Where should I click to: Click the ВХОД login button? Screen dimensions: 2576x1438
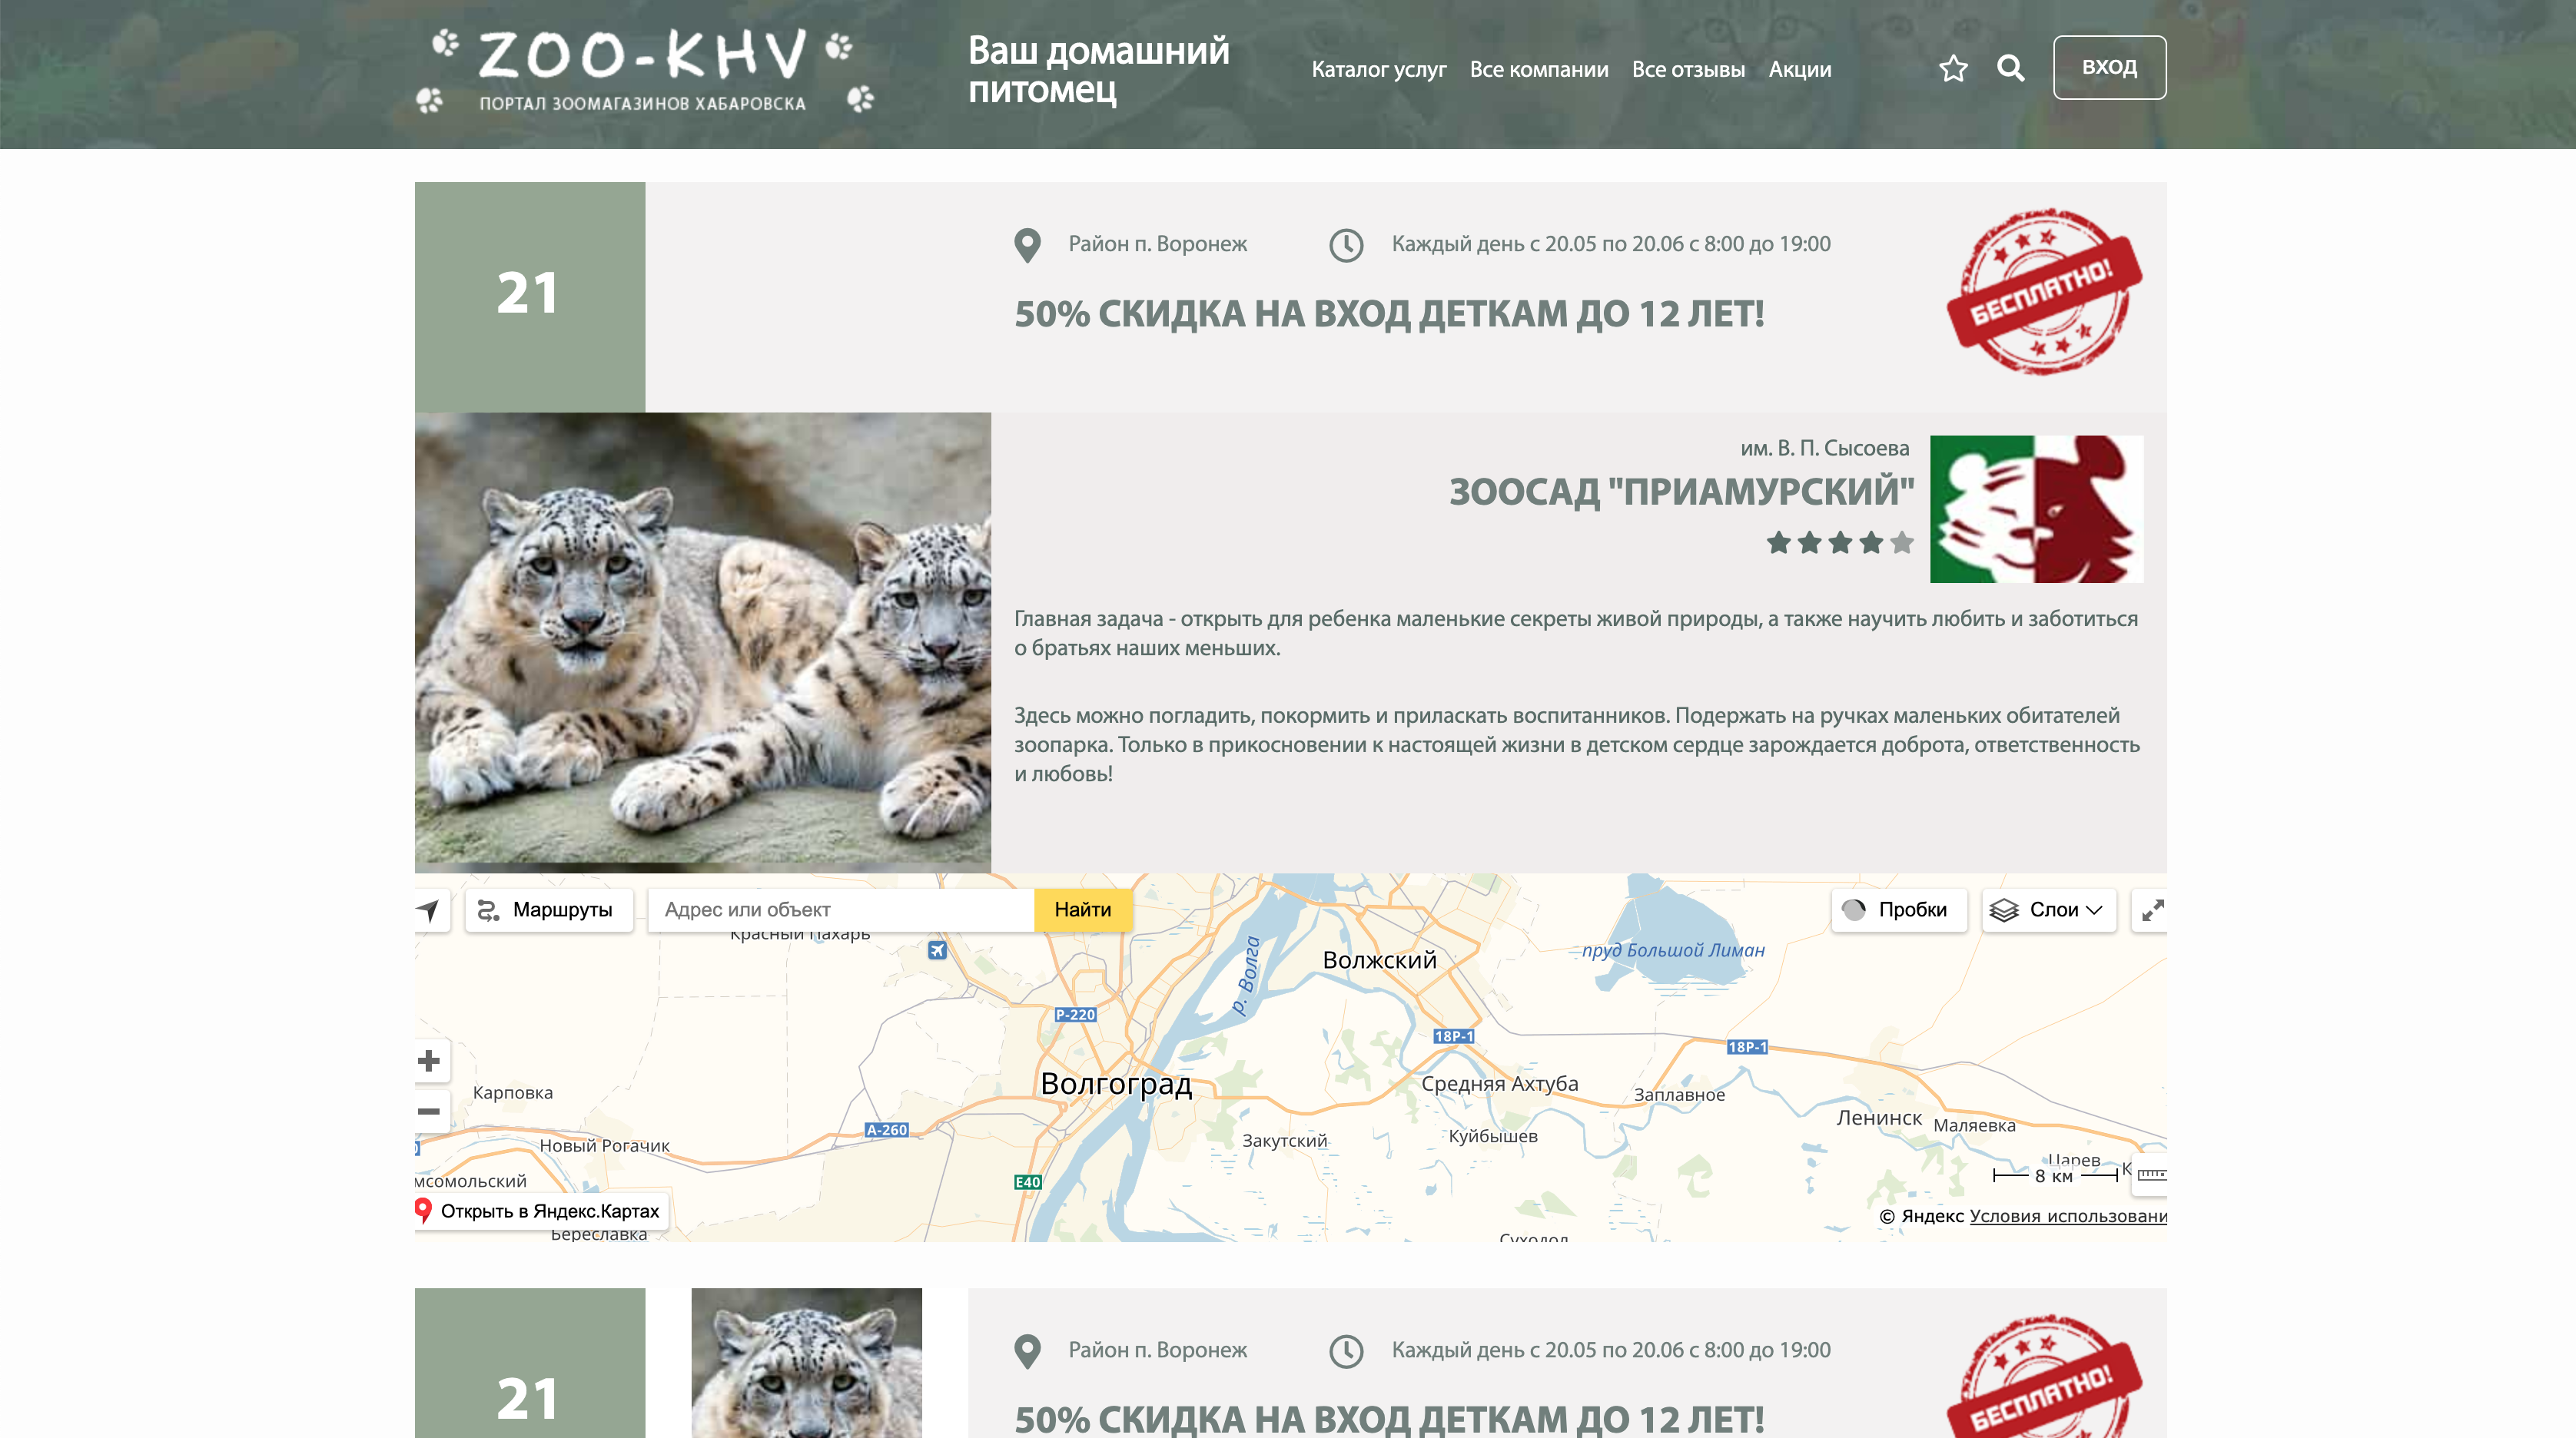coord(2109,67)
